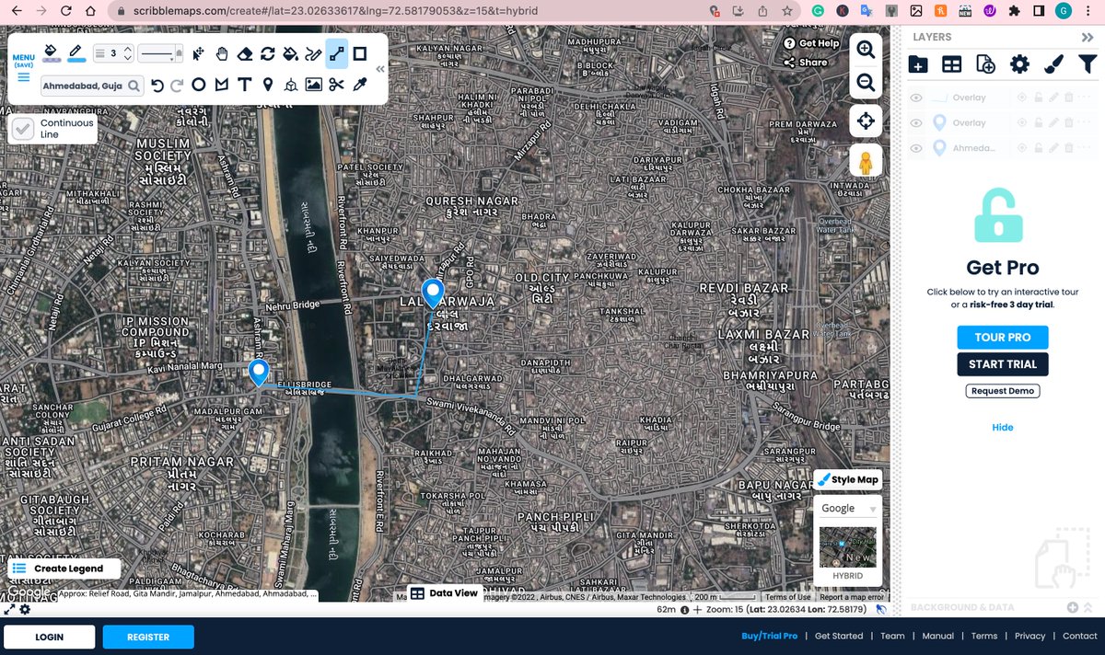Zoom in on the map
The width and height of the screenshot is (1105, 655).
[x=866, y=50]
